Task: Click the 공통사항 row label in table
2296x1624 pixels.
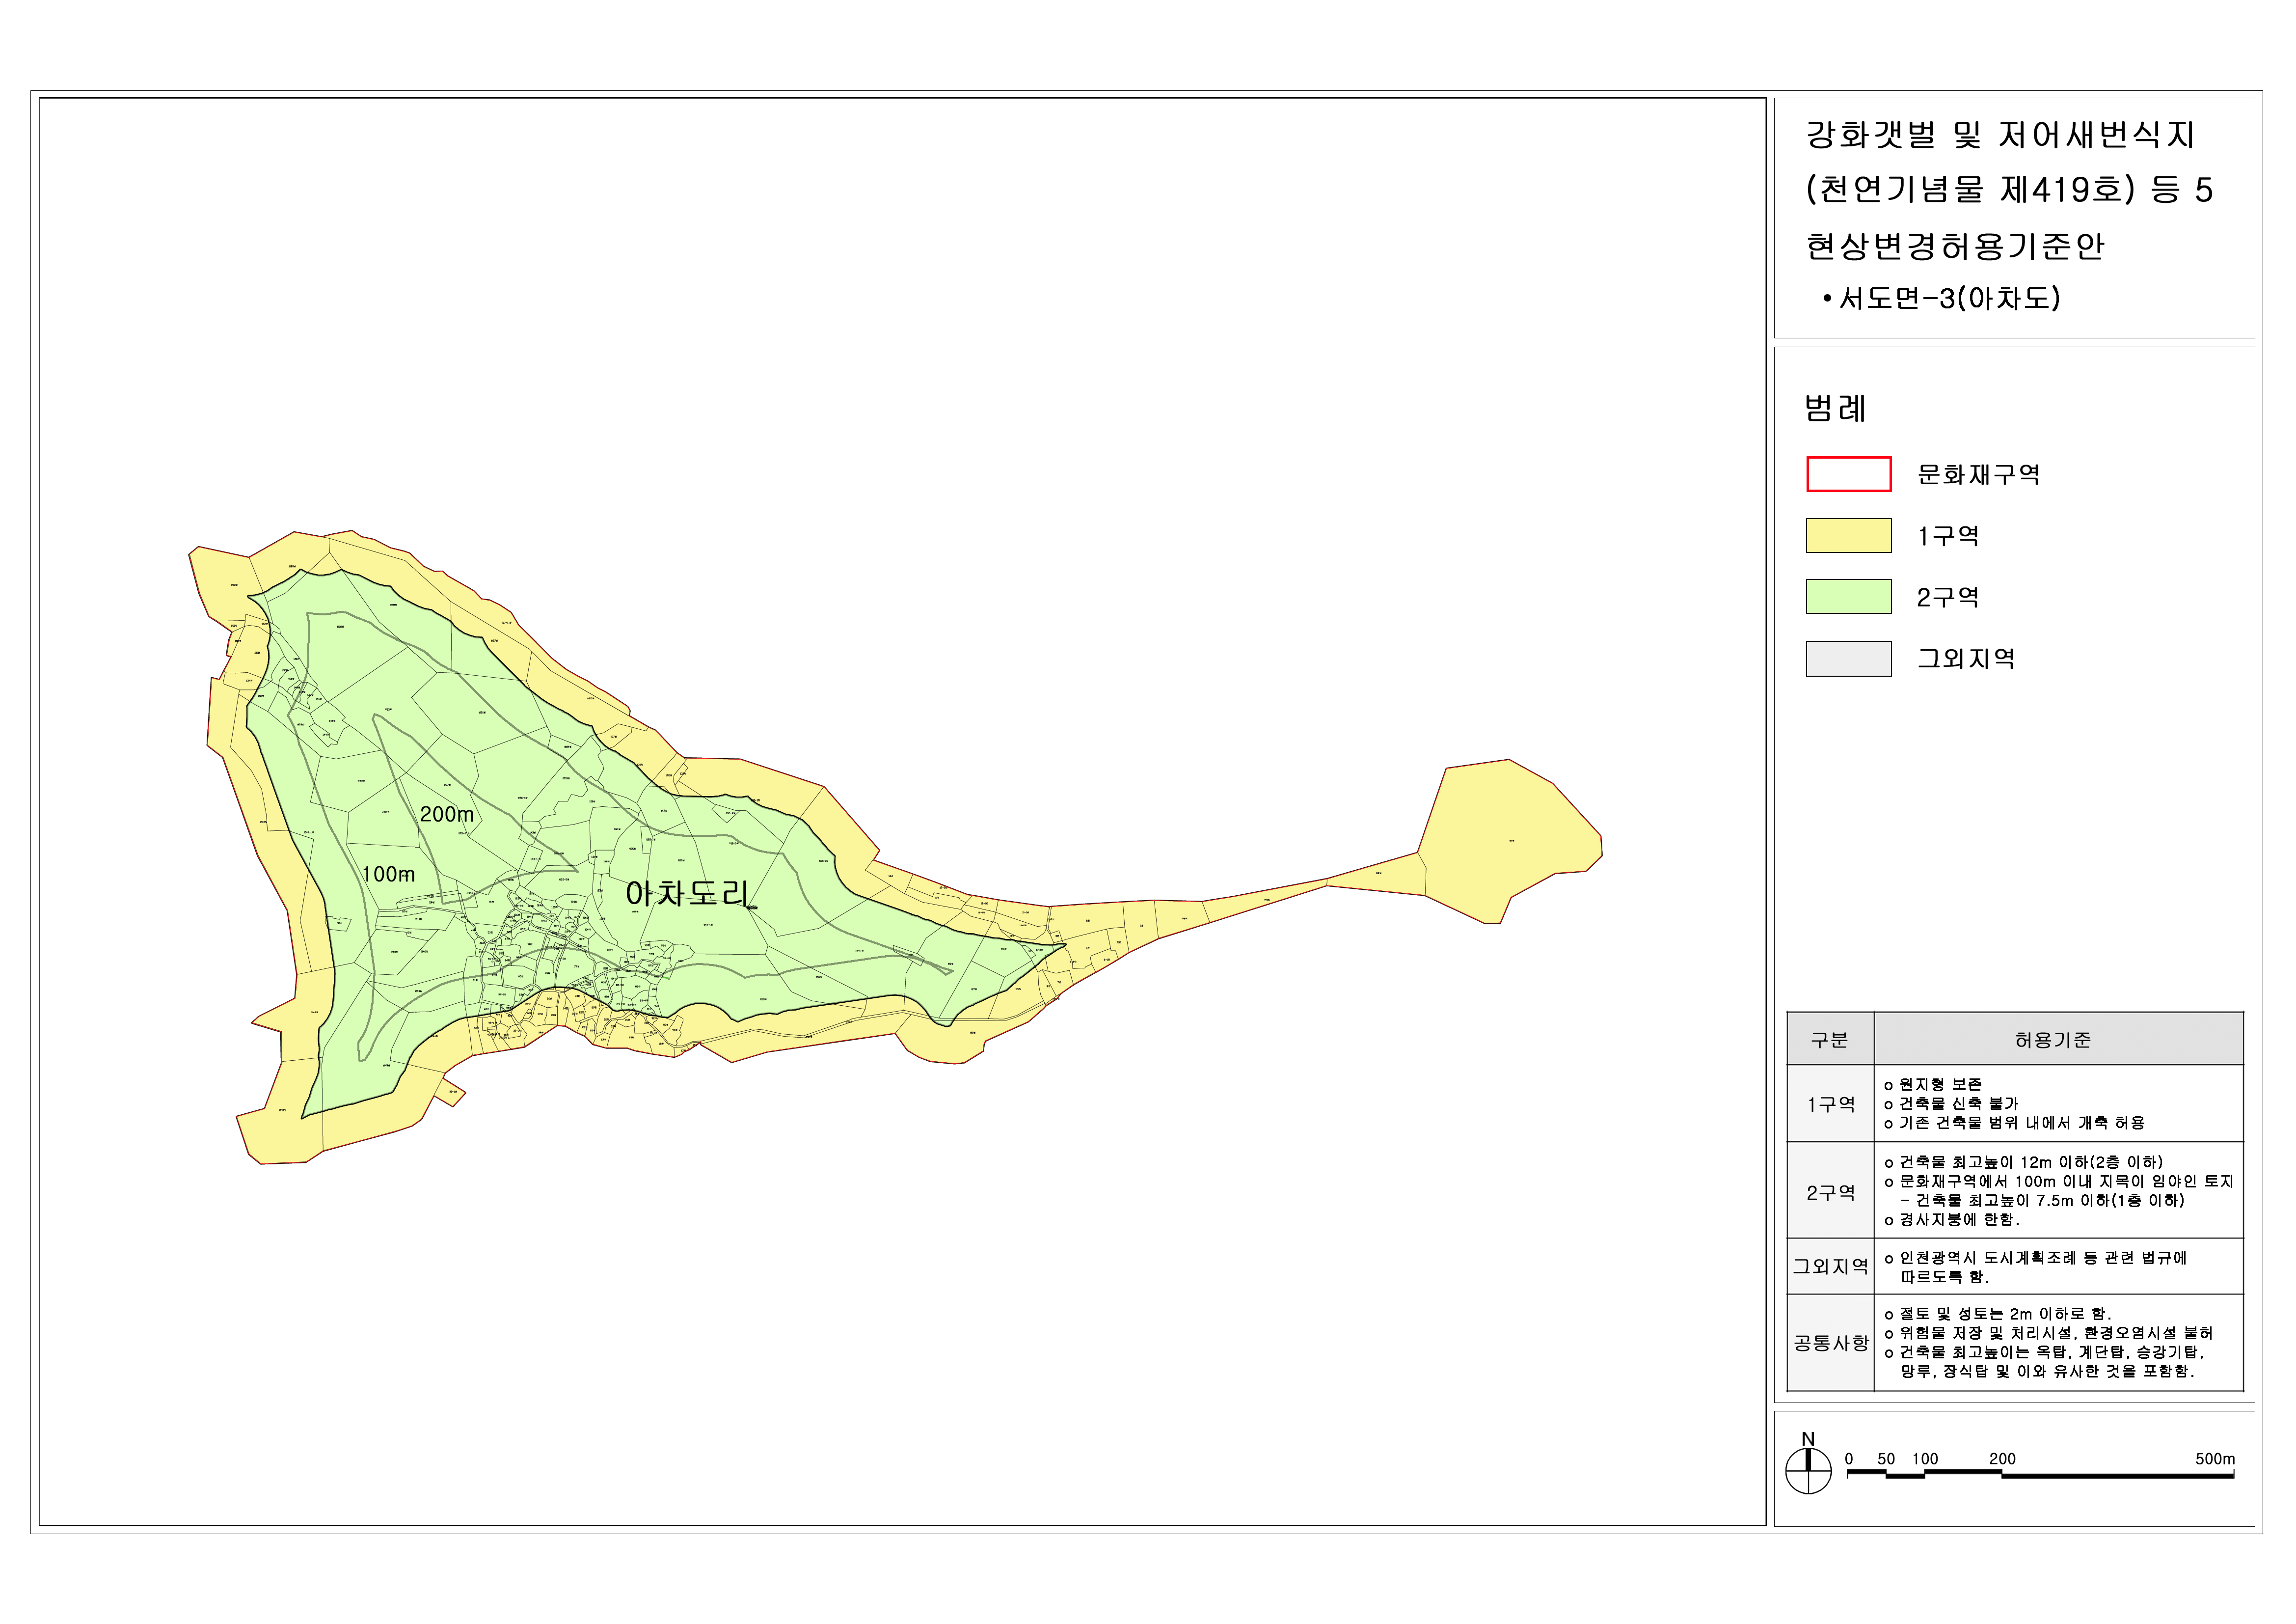Action: click(x=1830, y=1343)
